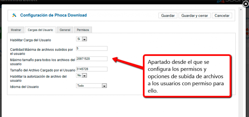Viewport: 249px width, 117px height.
Task: Click Tamaño del Archivo Cargado por el Usuario label
Action: (43, 70)
